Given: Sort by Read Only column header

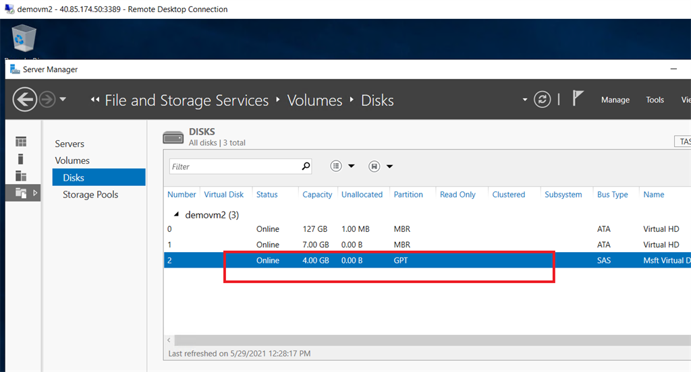Looking at the screenshot, I should (x=458, y=194).
